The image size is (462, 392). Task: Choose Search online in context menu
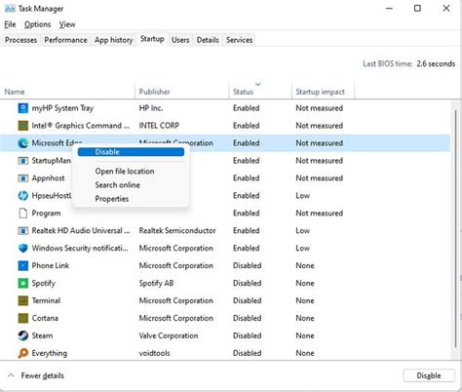click(x=117, y=185)
